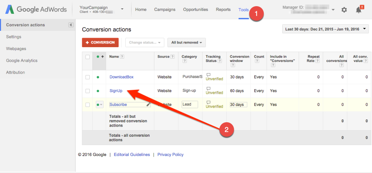Click the green status dot for DownloadBox
372x173 pixels.
[98, 77]
